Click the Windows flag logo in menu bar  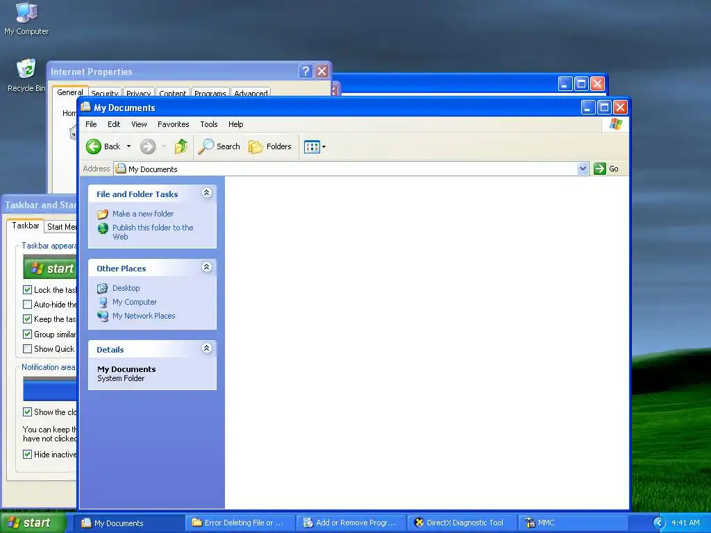pyautogui.click(x=616, y=124)
